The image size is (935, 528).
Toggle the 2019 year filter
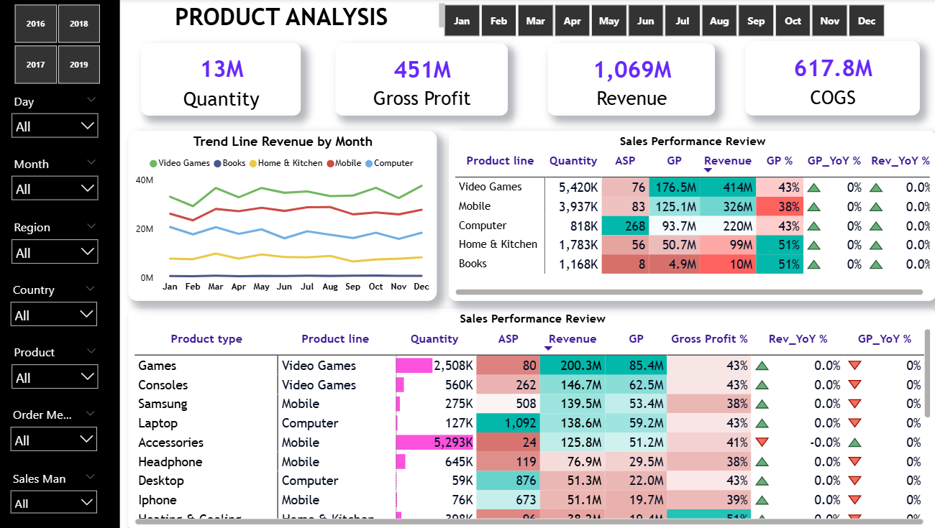point(79,65)
